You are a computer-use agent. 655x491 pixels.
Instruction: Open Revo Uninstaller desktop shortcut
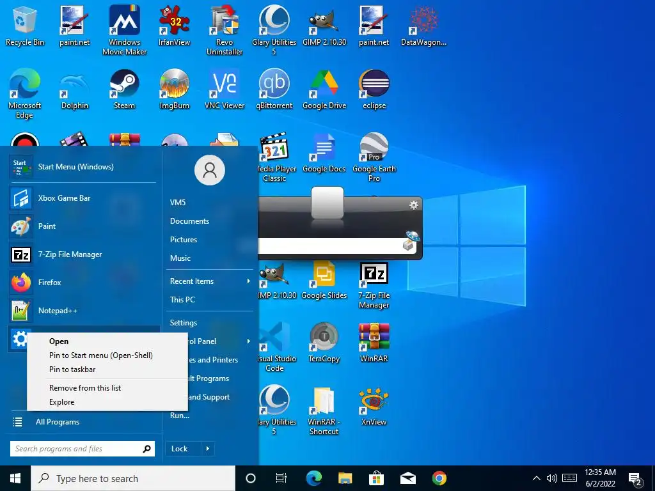coord(225,31)
